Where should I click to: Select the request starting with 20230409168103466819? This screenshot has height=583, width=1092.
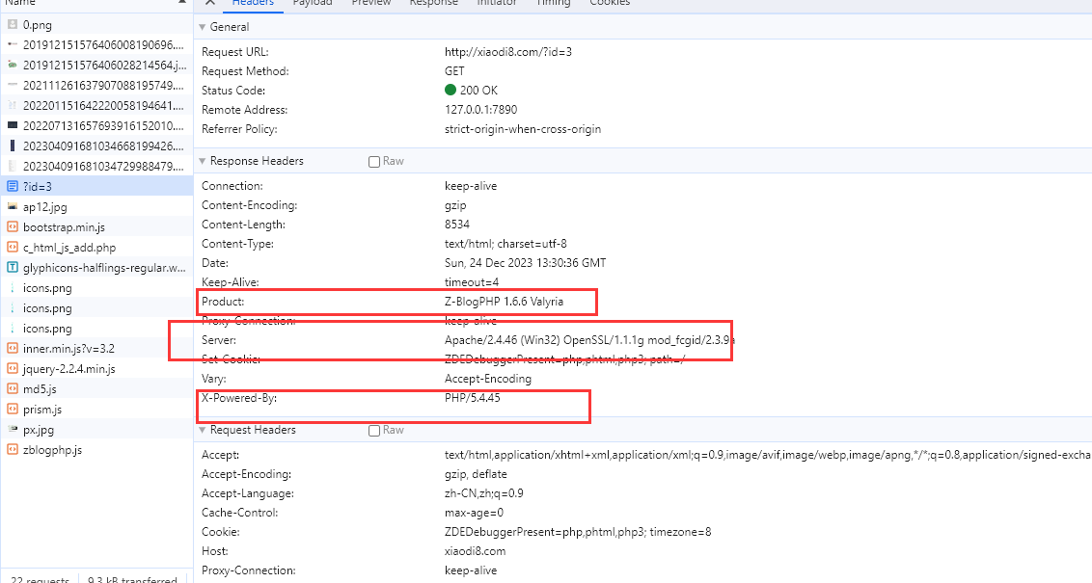point(96,146)
